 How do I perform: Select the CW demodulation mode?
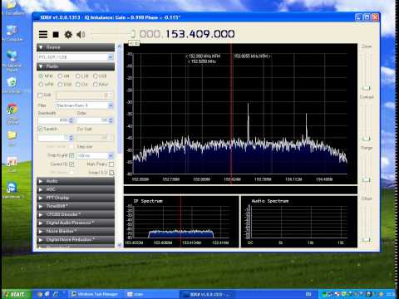tap(78, 84)
